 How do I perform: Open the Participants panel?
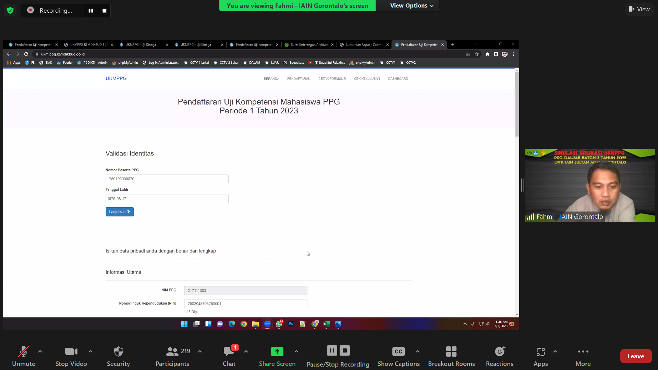[x=172, y=351]
